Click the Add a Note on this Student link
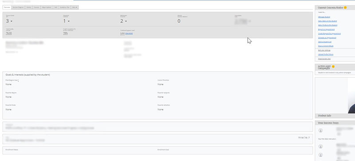Screen dimensions: 355x161 tap(327, 21)
